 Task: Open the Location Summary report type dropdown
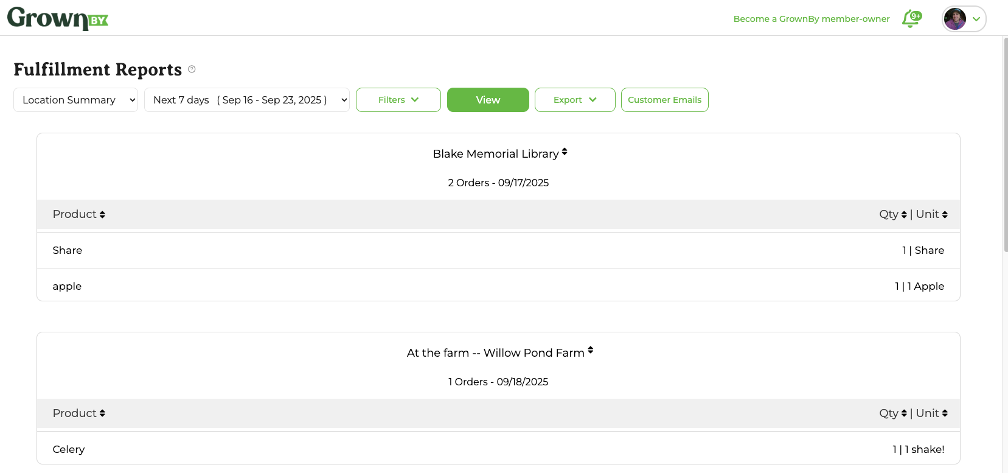click(x=76, y=100)
